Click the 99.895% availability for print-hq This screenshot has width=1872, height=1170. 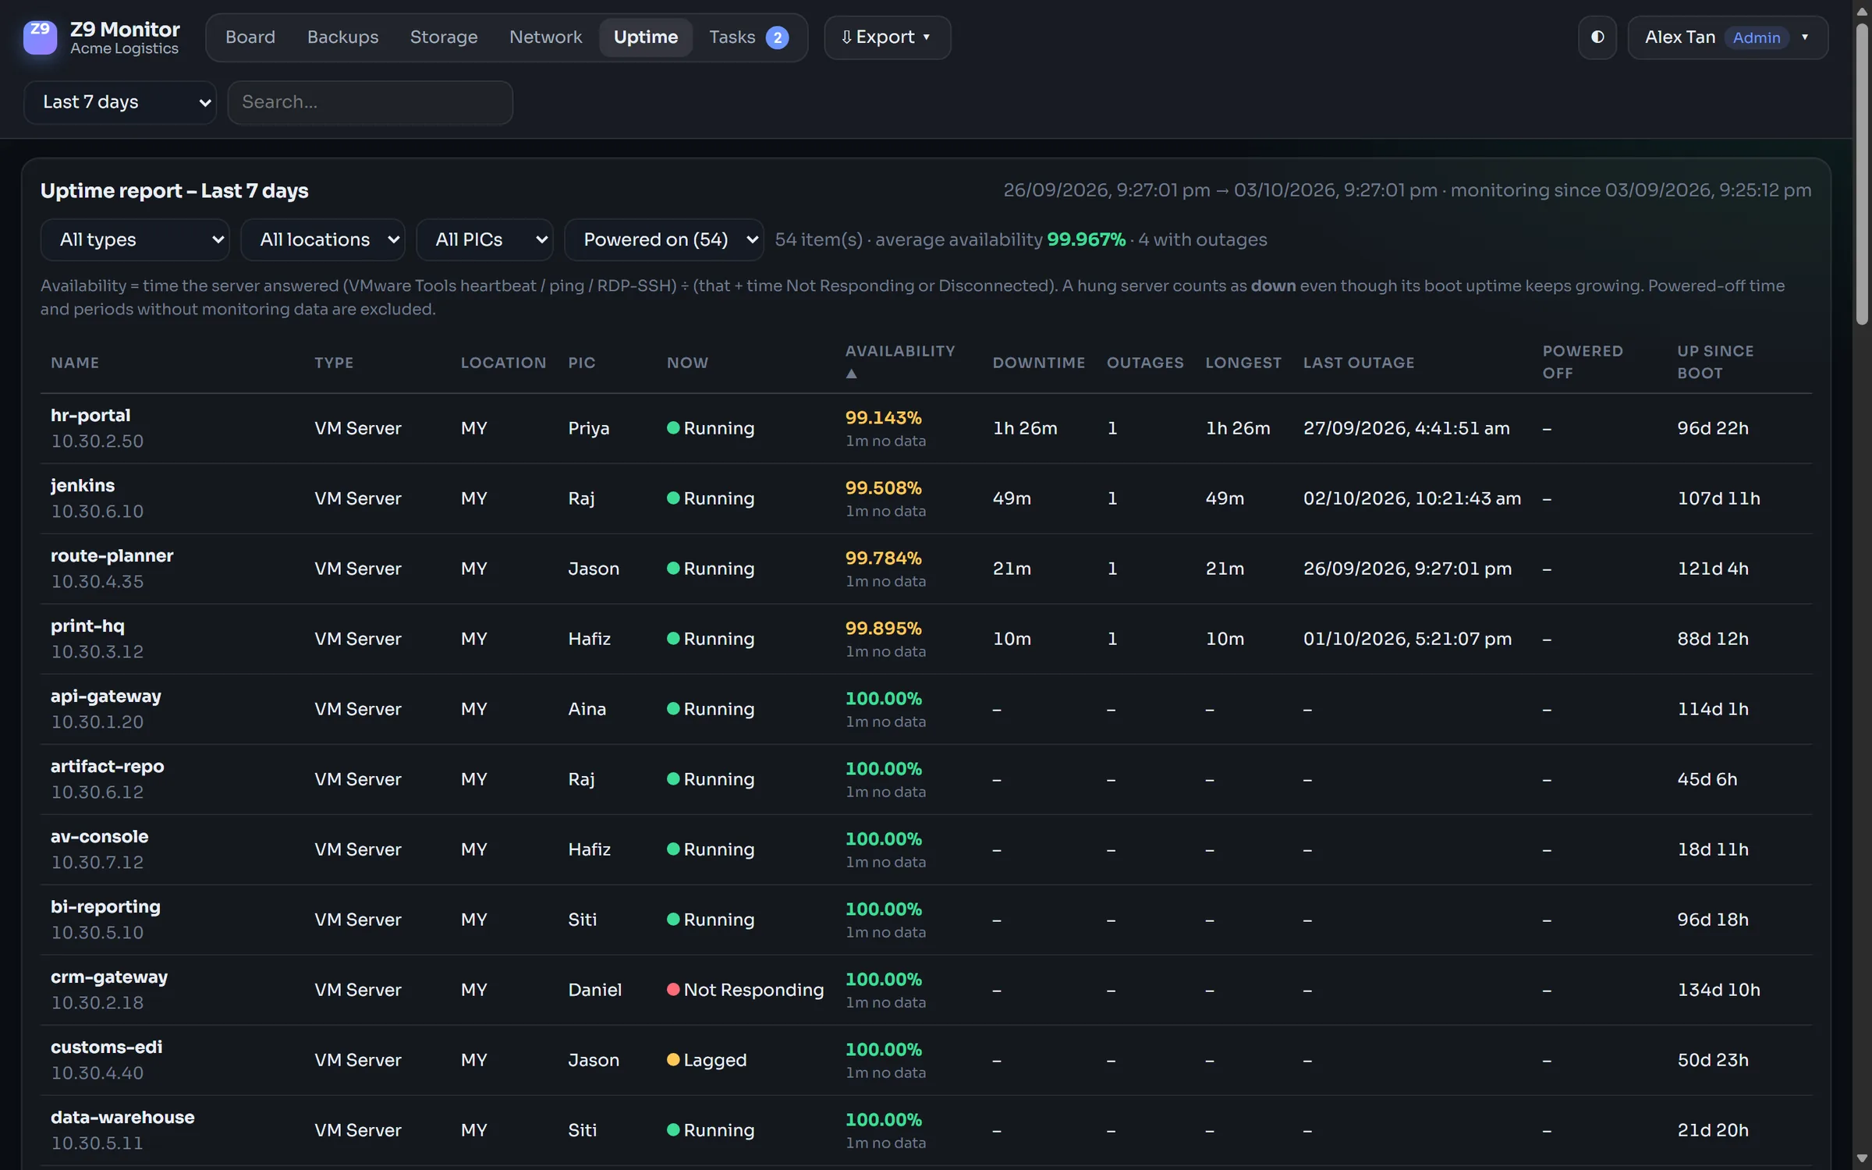884,629
